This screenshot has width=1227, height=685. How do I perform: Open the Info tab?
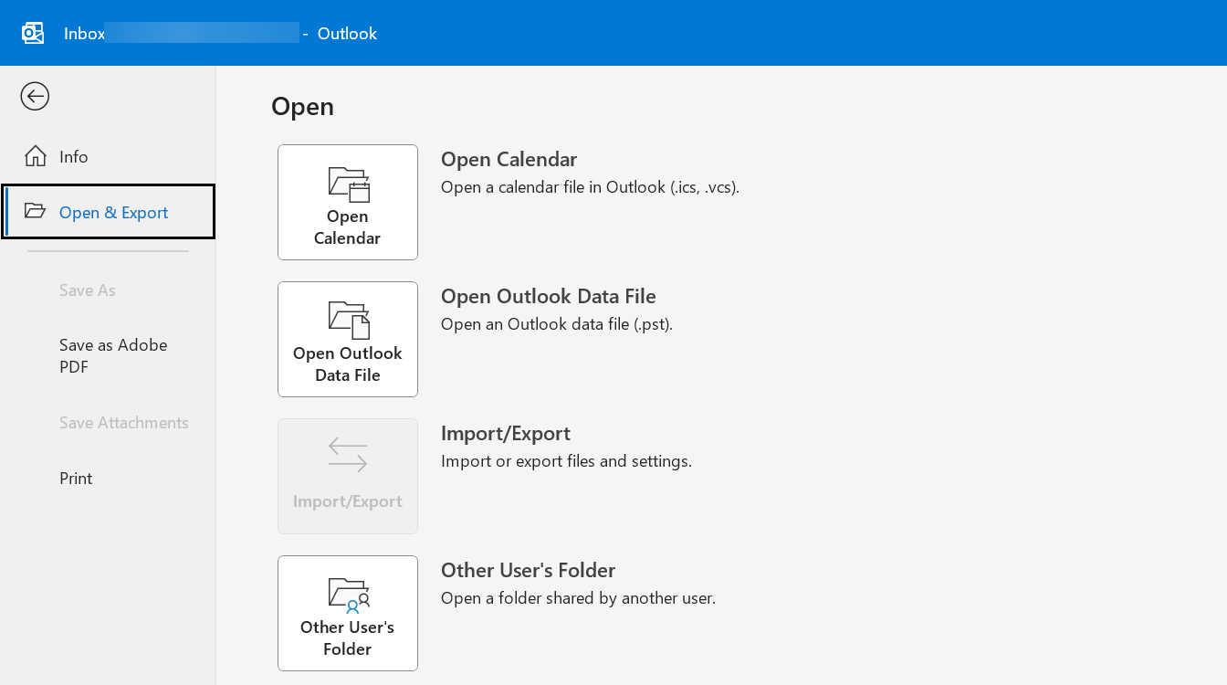tap(74, 157)
